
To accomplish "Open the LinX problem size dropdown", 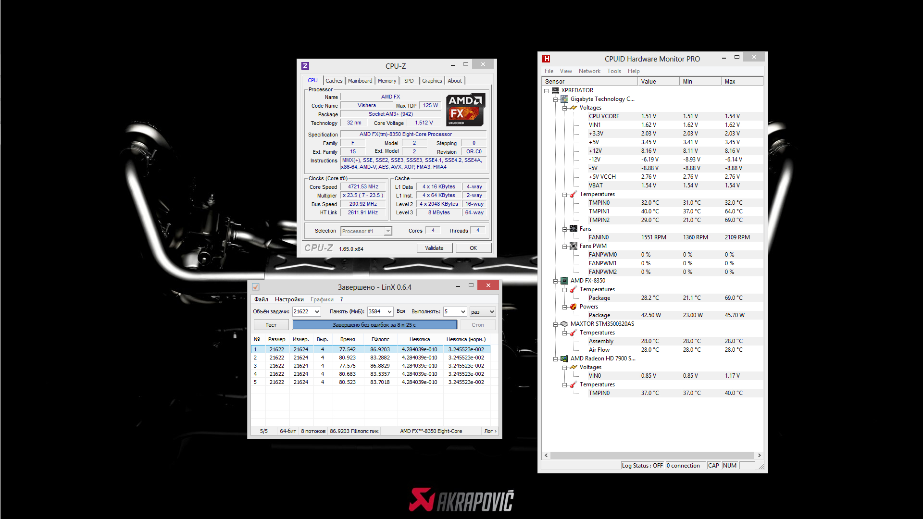I will [x=317, y=312].
